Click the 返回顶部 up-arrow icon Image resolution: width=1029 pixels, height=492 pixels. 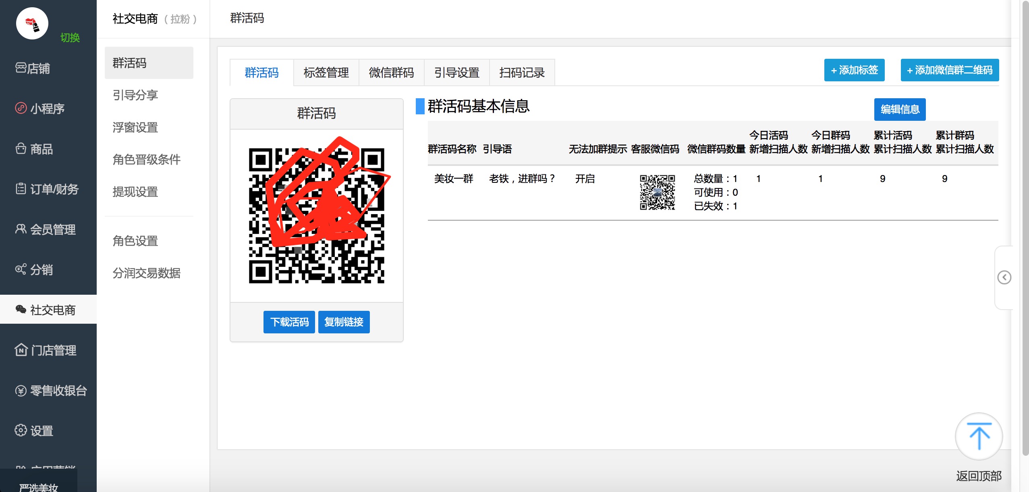[x=979, y=436]
